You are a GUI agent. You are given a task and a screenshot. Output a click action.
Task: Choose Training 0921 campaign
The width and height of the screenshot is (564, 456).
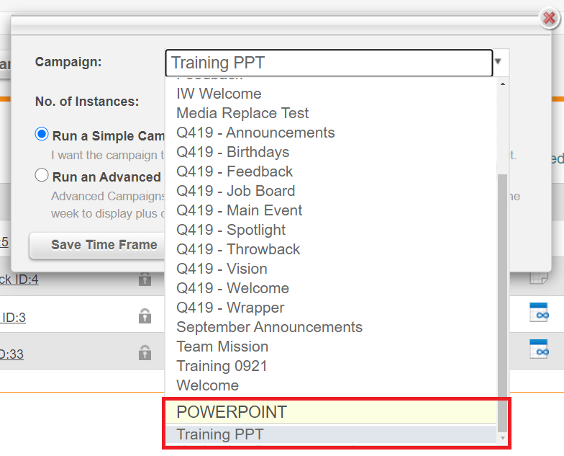coord(222,366)
